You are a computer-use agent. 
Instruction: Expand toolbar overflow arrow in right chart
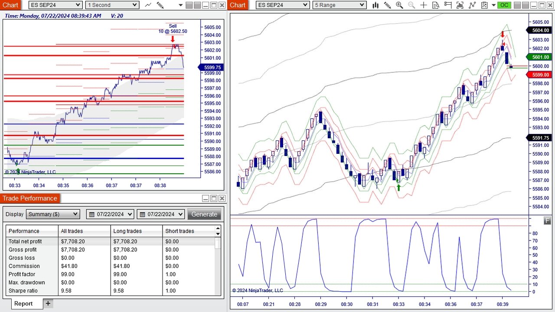coord(494,5)
